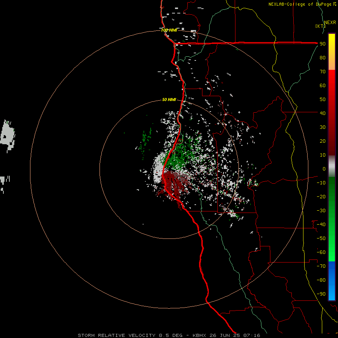
Task: Click the -40 value on the velocity scale
Action: (321, 225)
